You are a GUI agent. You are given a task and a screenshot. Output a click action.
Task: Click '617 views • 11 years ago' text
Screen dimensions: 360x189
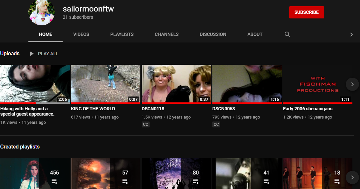(x=95, y=117)
